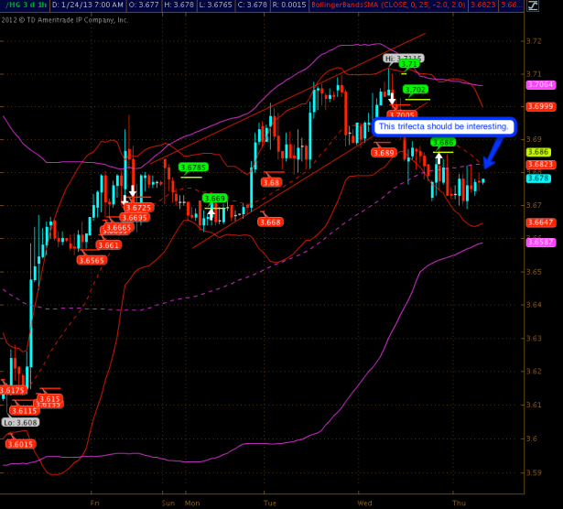Select the green 3.702 price bubble
563x509 pixels.
(x=416, y=90)
